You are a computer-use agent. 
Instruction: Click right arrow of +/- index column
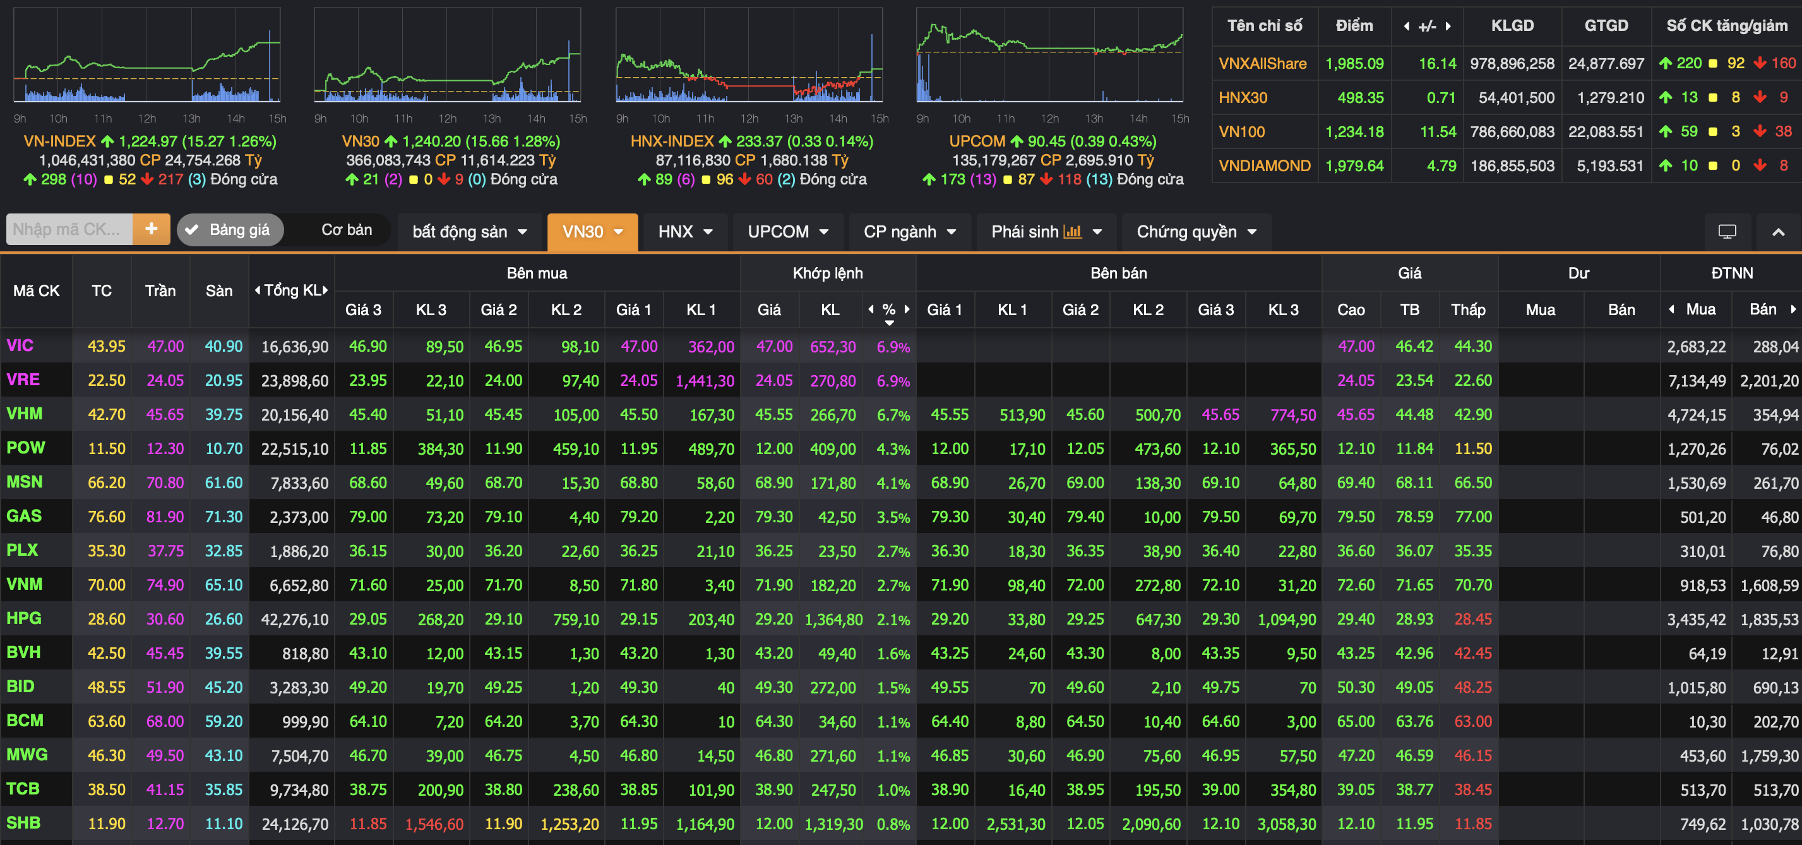(x=1447, y=26)
